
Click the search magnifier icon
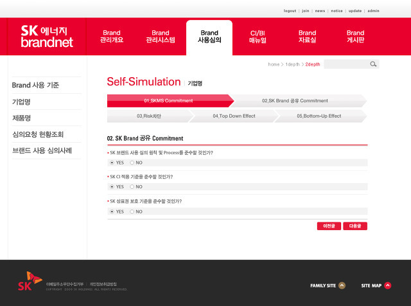point(373,64)
